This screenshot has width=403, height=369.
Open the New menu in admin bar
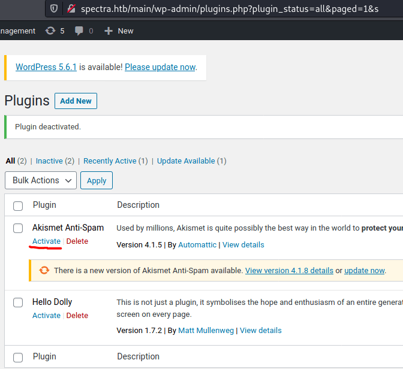(x=125, y=31)
